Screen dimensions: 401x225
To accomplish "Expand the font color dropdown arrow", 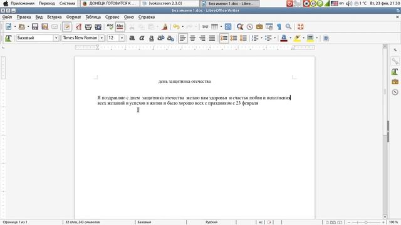I will 290,38.
